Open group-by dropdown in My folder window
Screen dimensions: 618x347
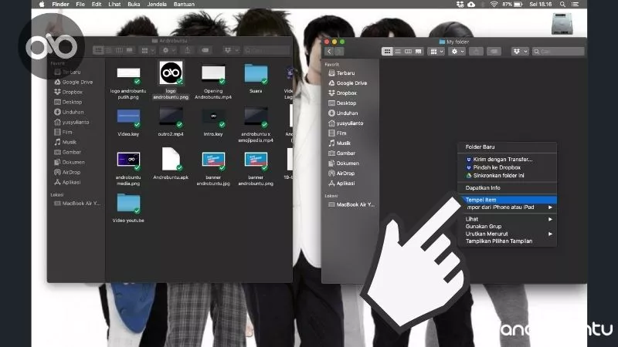point(436,52)
